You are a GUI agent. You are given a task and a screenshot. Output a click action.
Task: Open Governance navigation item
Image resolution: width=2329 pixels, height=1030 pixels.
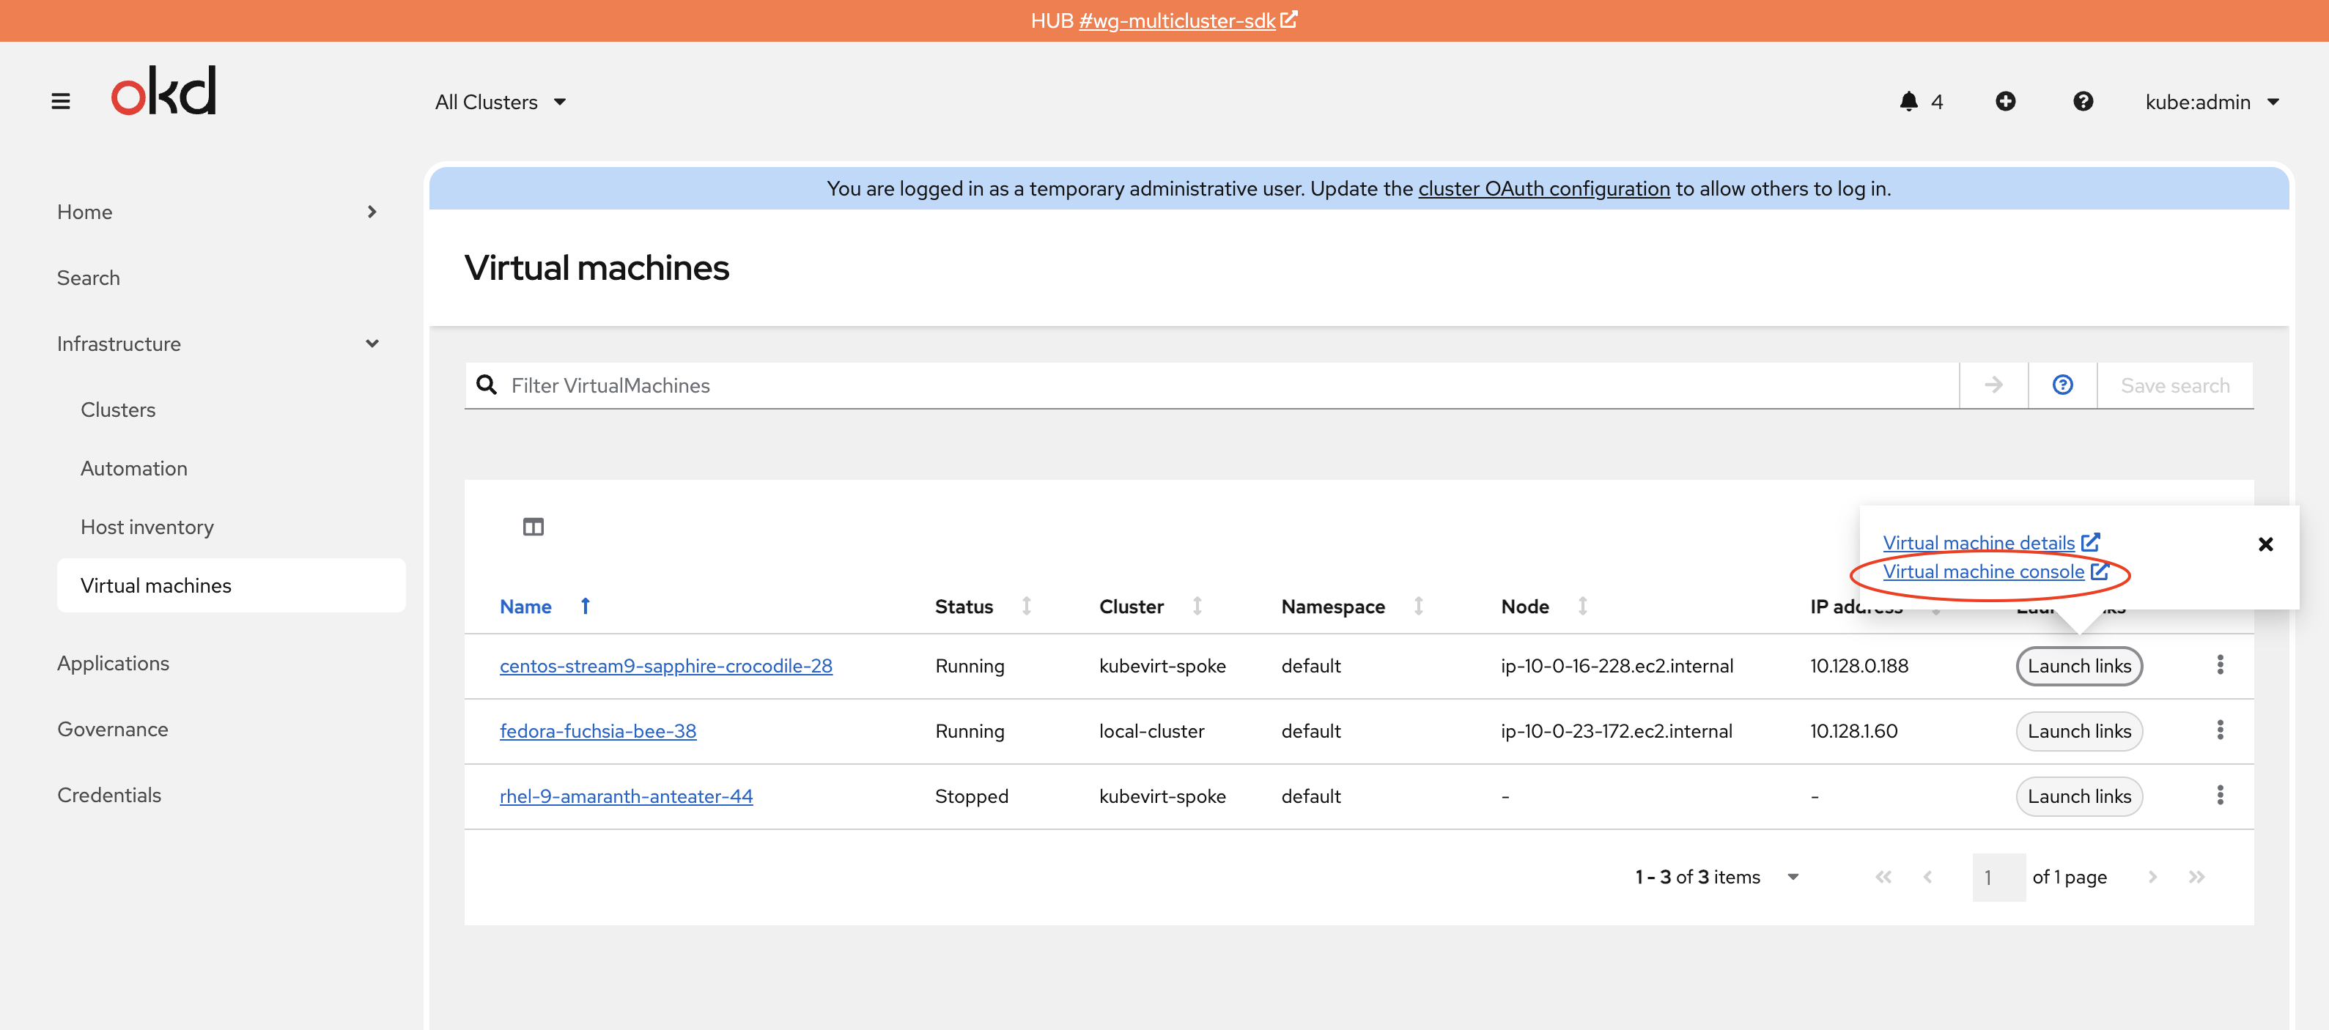point(112,729)
